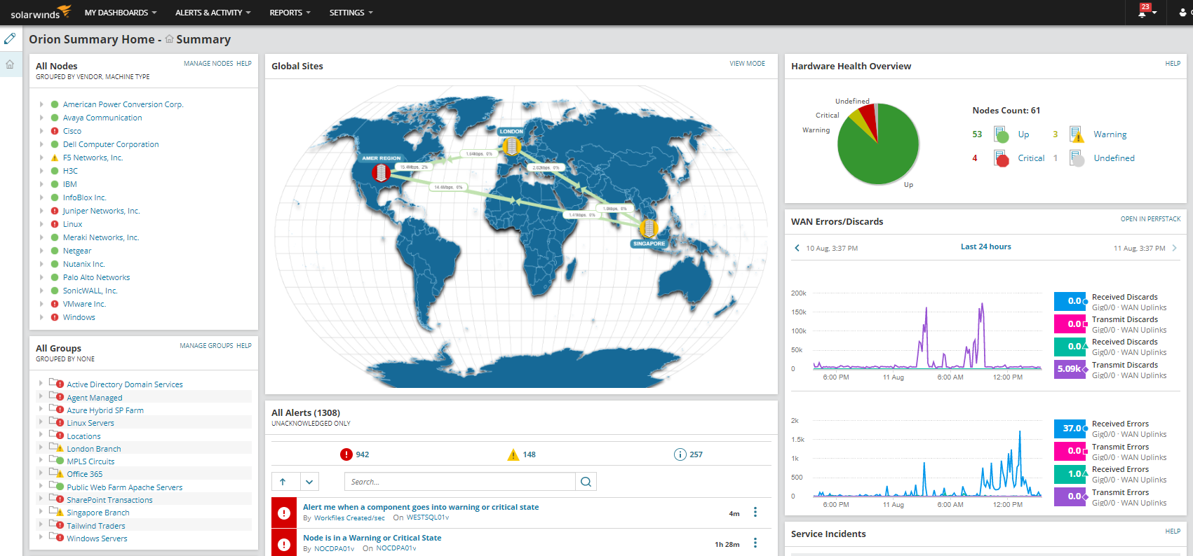1193x556 pixels.
Task: Click the search magnifier in All Alerts
Action: point(586,482)
